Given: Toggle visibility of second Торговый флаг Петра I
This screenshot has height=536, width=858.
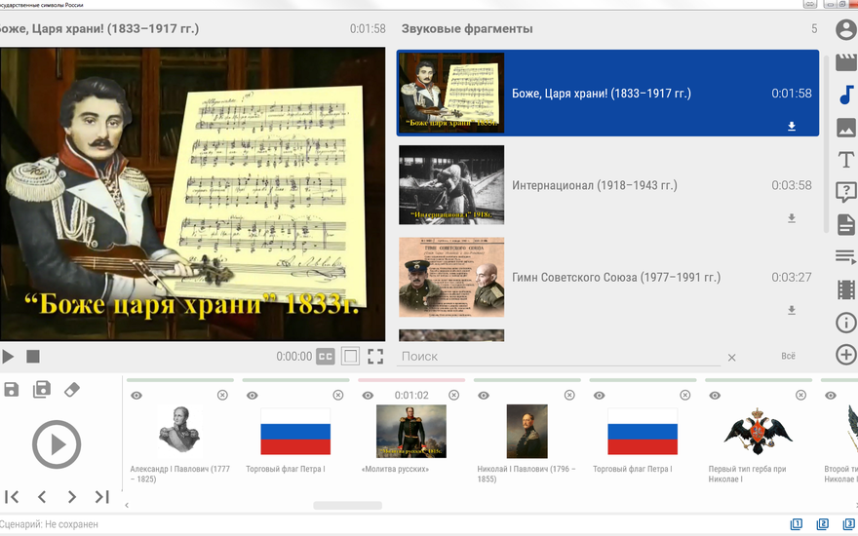Looking at the screenshot, I should (600, 396).
